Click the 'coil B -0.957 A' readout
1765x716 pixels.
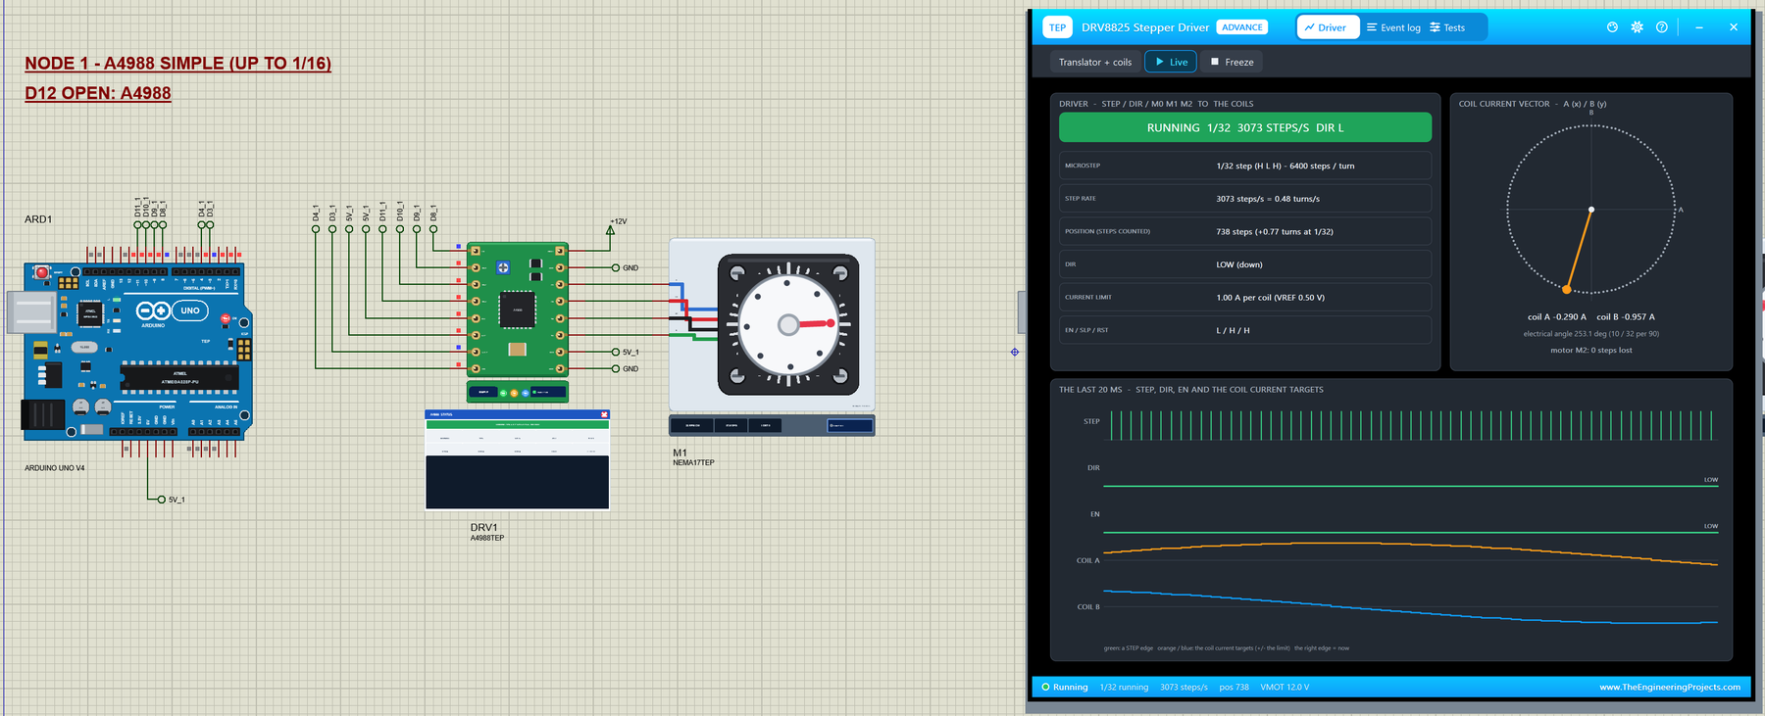click(1626, 317)
